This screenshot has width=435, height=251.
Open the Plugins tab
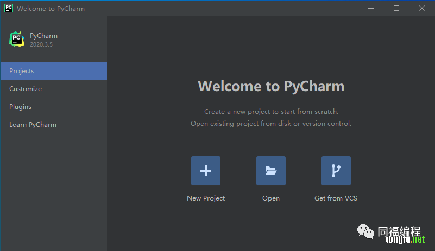[54, 107]
